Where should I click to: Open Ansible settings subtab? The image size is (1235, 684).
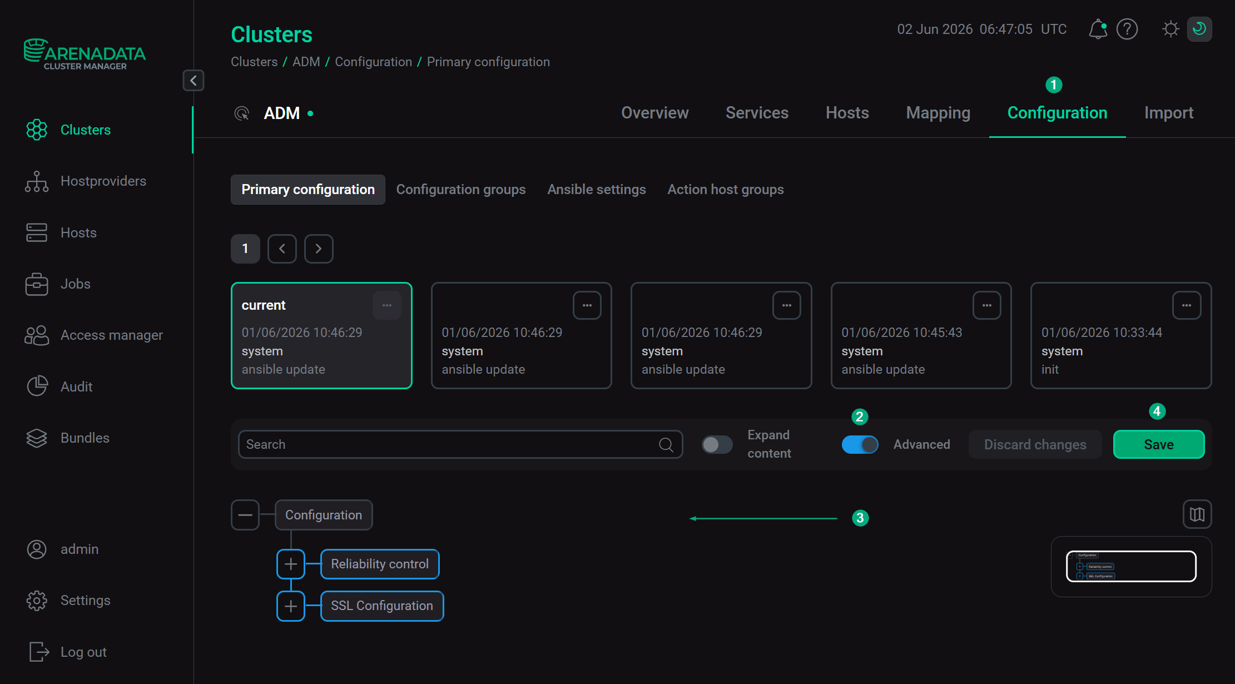tap(597, 190)
